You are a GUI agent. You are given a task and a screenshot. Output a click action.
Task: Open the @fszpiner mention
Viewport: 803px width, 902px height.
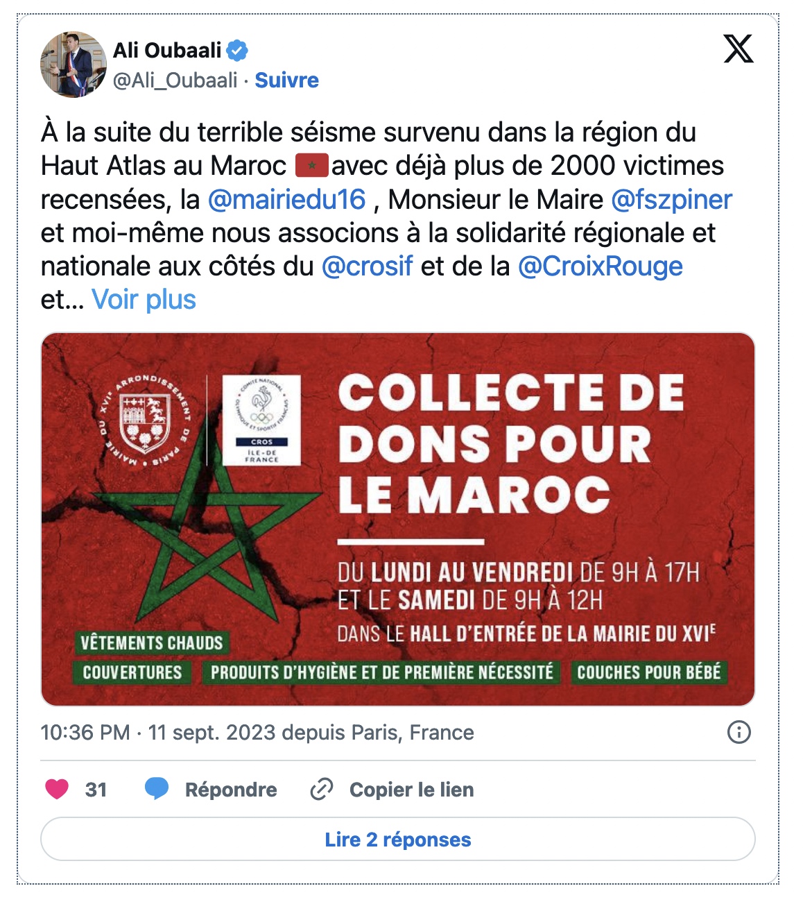tap(671, 200)
